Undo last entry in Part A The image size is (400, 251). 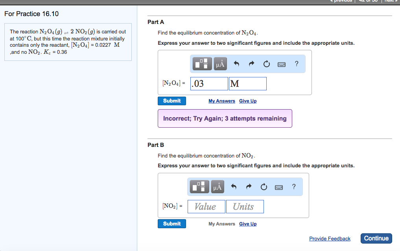236,64
